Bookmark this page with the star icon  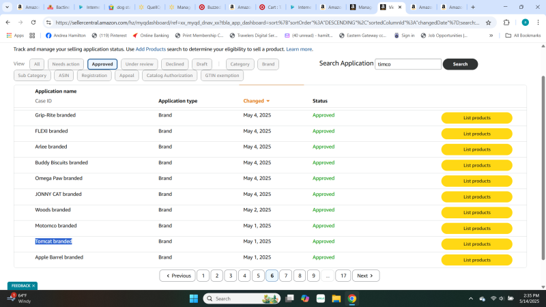[x=489, y=22]
